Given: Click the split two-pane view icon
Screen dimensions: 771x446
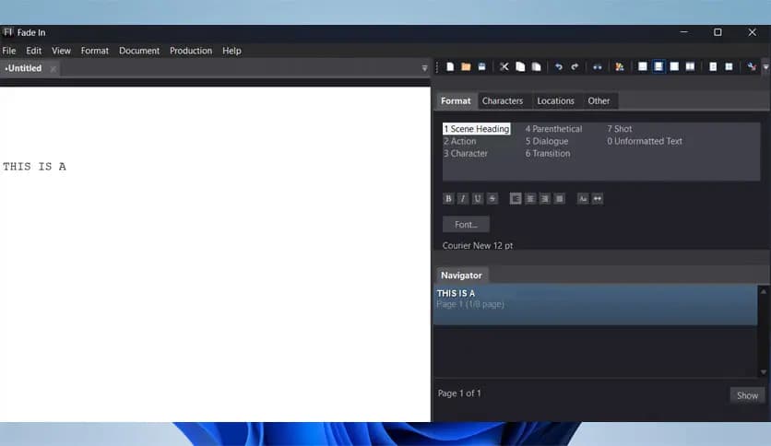Looking at the screenshot, I should [x=691, y=66].
